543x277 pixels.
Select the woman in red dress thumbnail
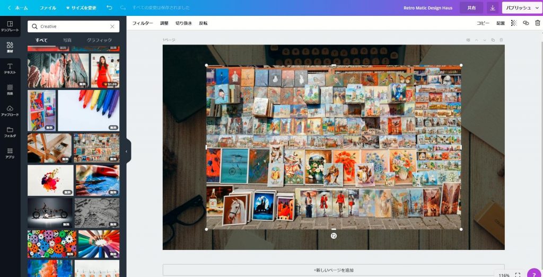[x=106, y=70]
